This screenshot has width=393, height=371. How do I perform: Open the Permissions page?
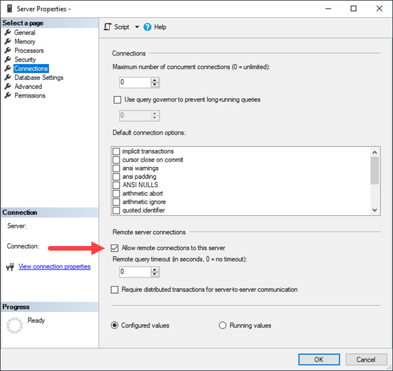tap(29, 96)
